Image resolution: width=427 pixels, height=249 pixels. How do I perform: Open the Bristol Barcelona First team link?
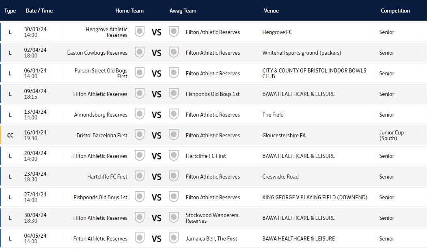pyautogui.click(x=102, y=135)
